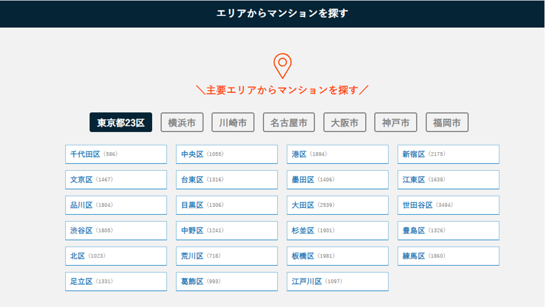Select the 神戸市 tab
Viewport: 545px width, 307px height.
click(395, 122)
